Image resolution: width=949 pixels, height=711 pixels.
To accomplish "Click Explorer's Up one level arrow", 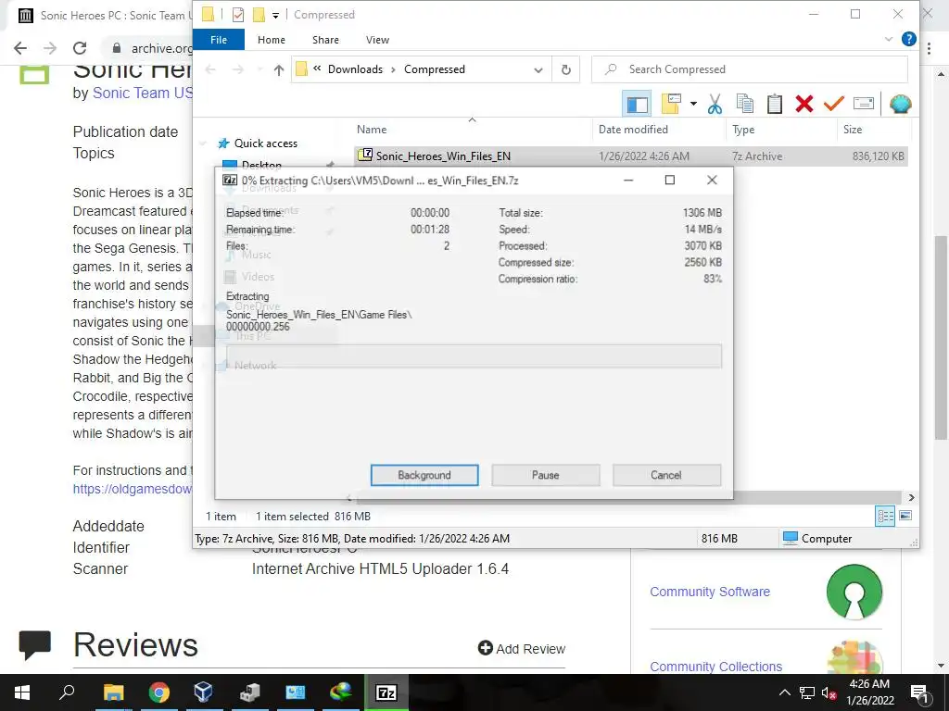I will [278, 69].
